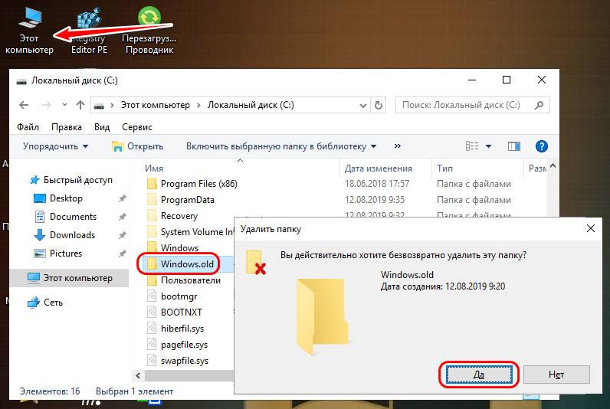This screenshot has width=610, height=409.
Task: Open view options dropdown arrow
Action: [x=489, y=146]
